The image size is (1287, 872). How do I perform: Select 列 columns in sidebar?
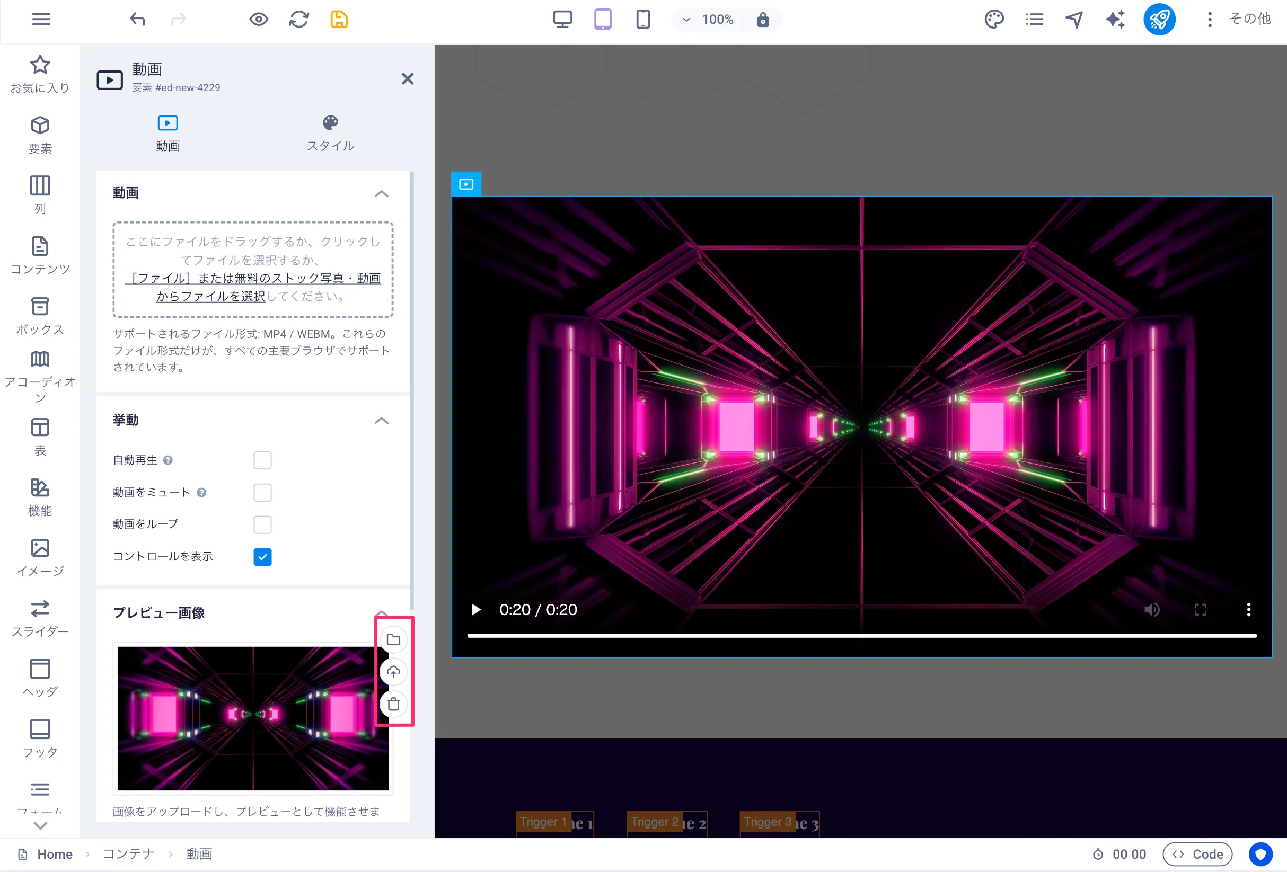point(40,195)
